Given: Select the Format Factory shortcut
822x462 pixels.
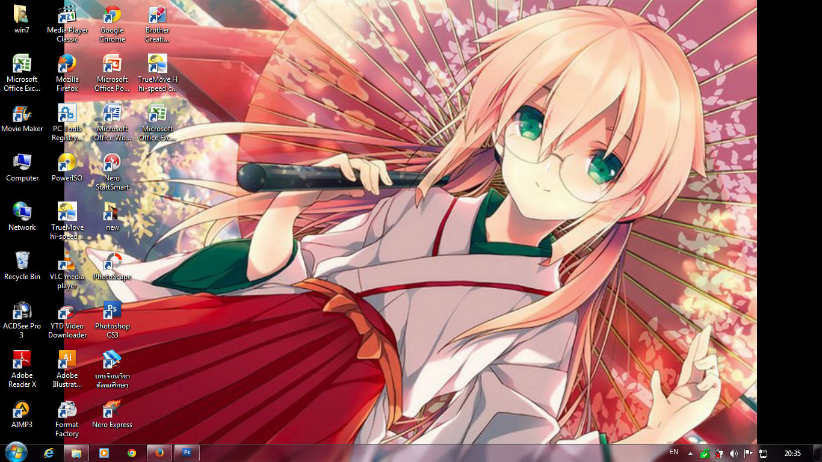Looking at the screenshot, I should pos(67,419).
